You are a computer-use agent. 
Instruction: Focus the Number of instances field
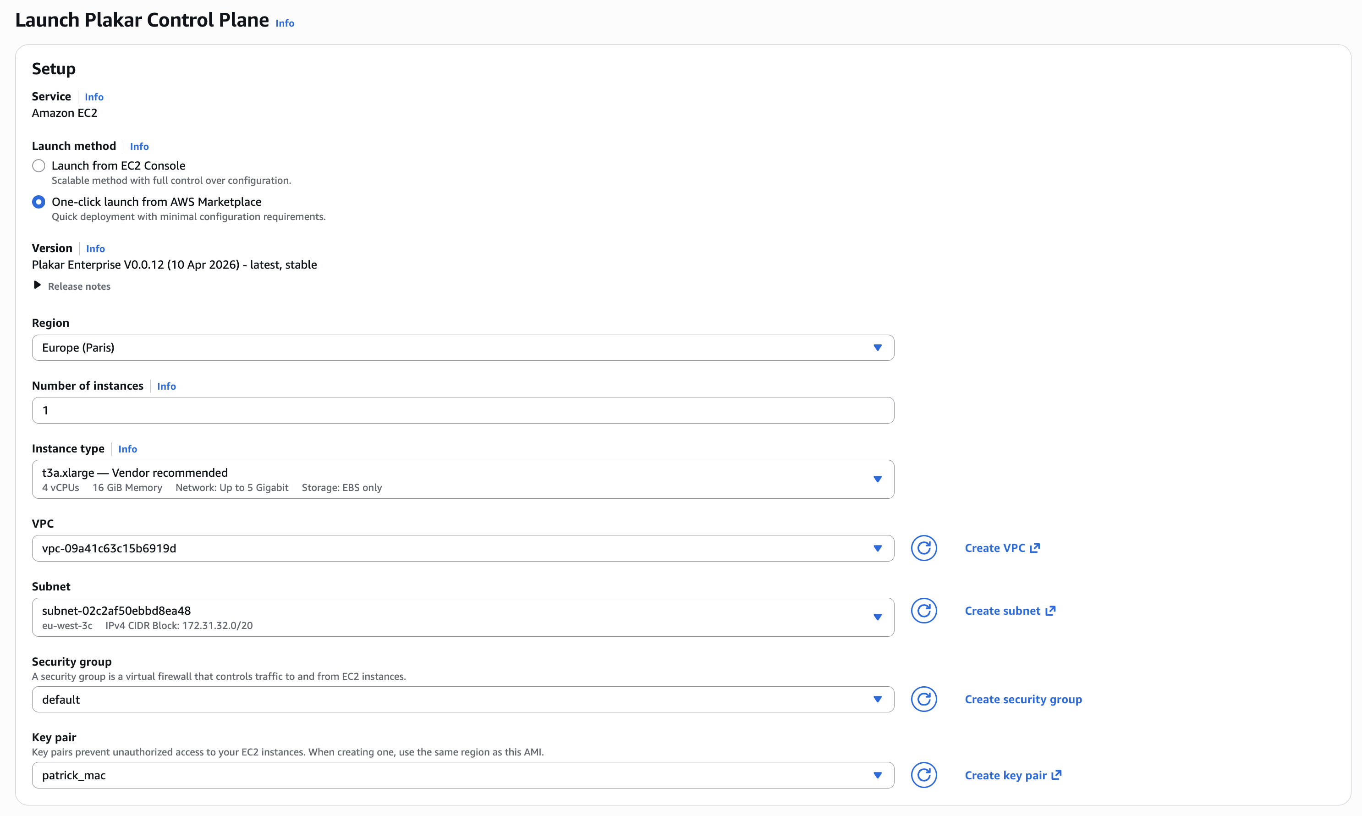point(463,410)
